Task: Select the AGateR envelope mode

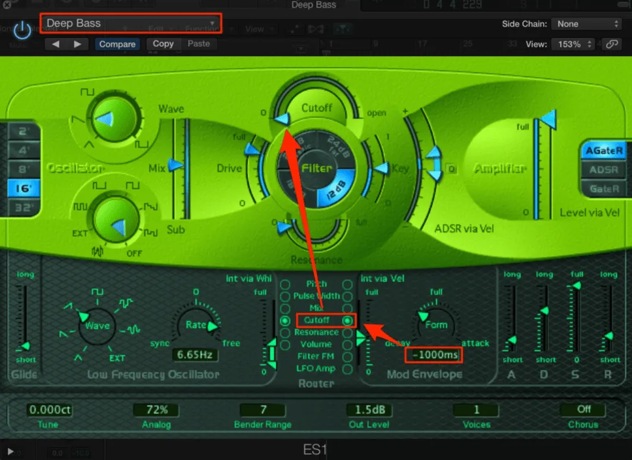Action: [x=604, y=150]
